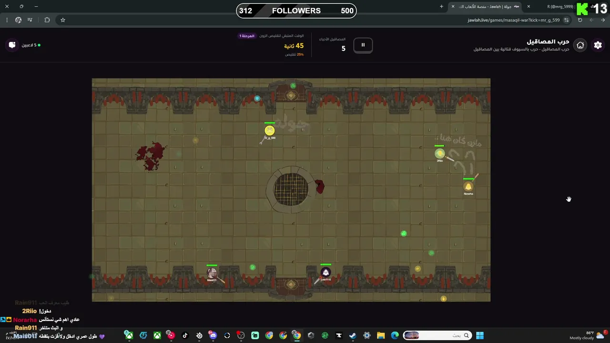Pause the game with the pause button
Image resolution: width=610 pixels, height=343 pixels.
tap(363, 45)
